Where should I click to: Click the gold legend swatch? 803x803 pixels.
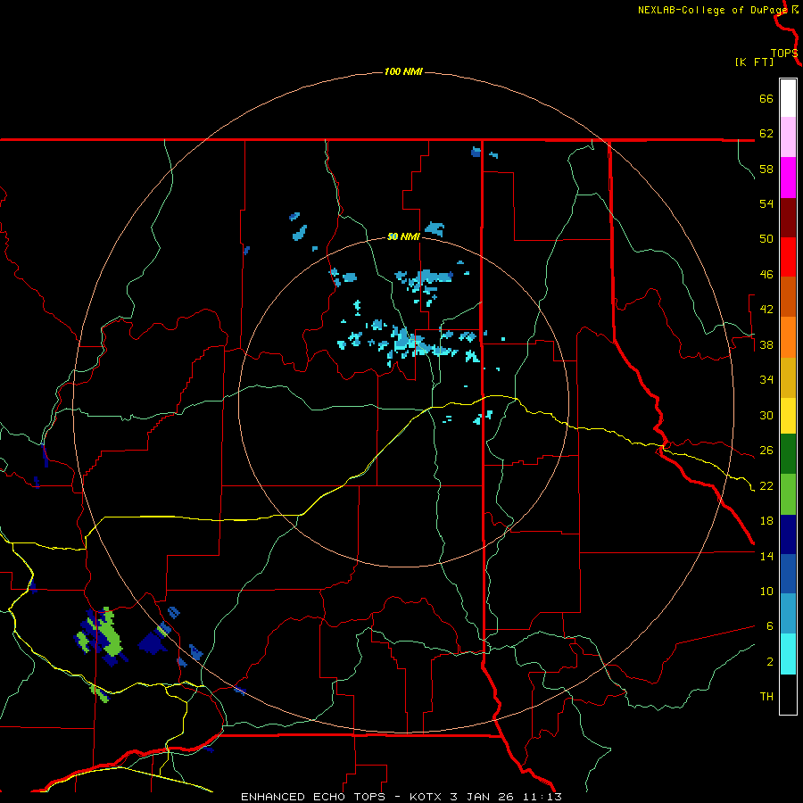788,377
